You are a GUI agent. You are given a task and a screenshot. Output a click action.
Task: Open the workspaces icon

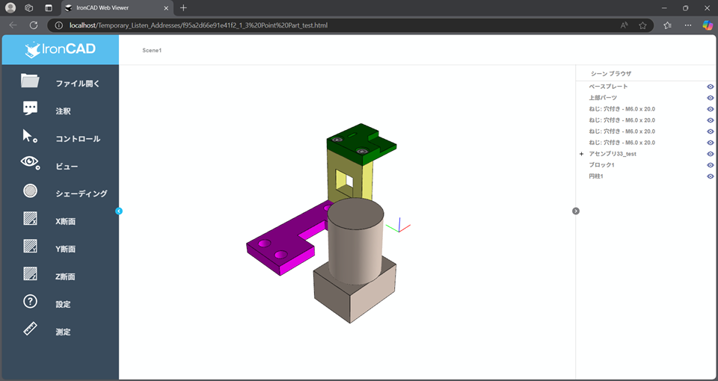point(29,7)
